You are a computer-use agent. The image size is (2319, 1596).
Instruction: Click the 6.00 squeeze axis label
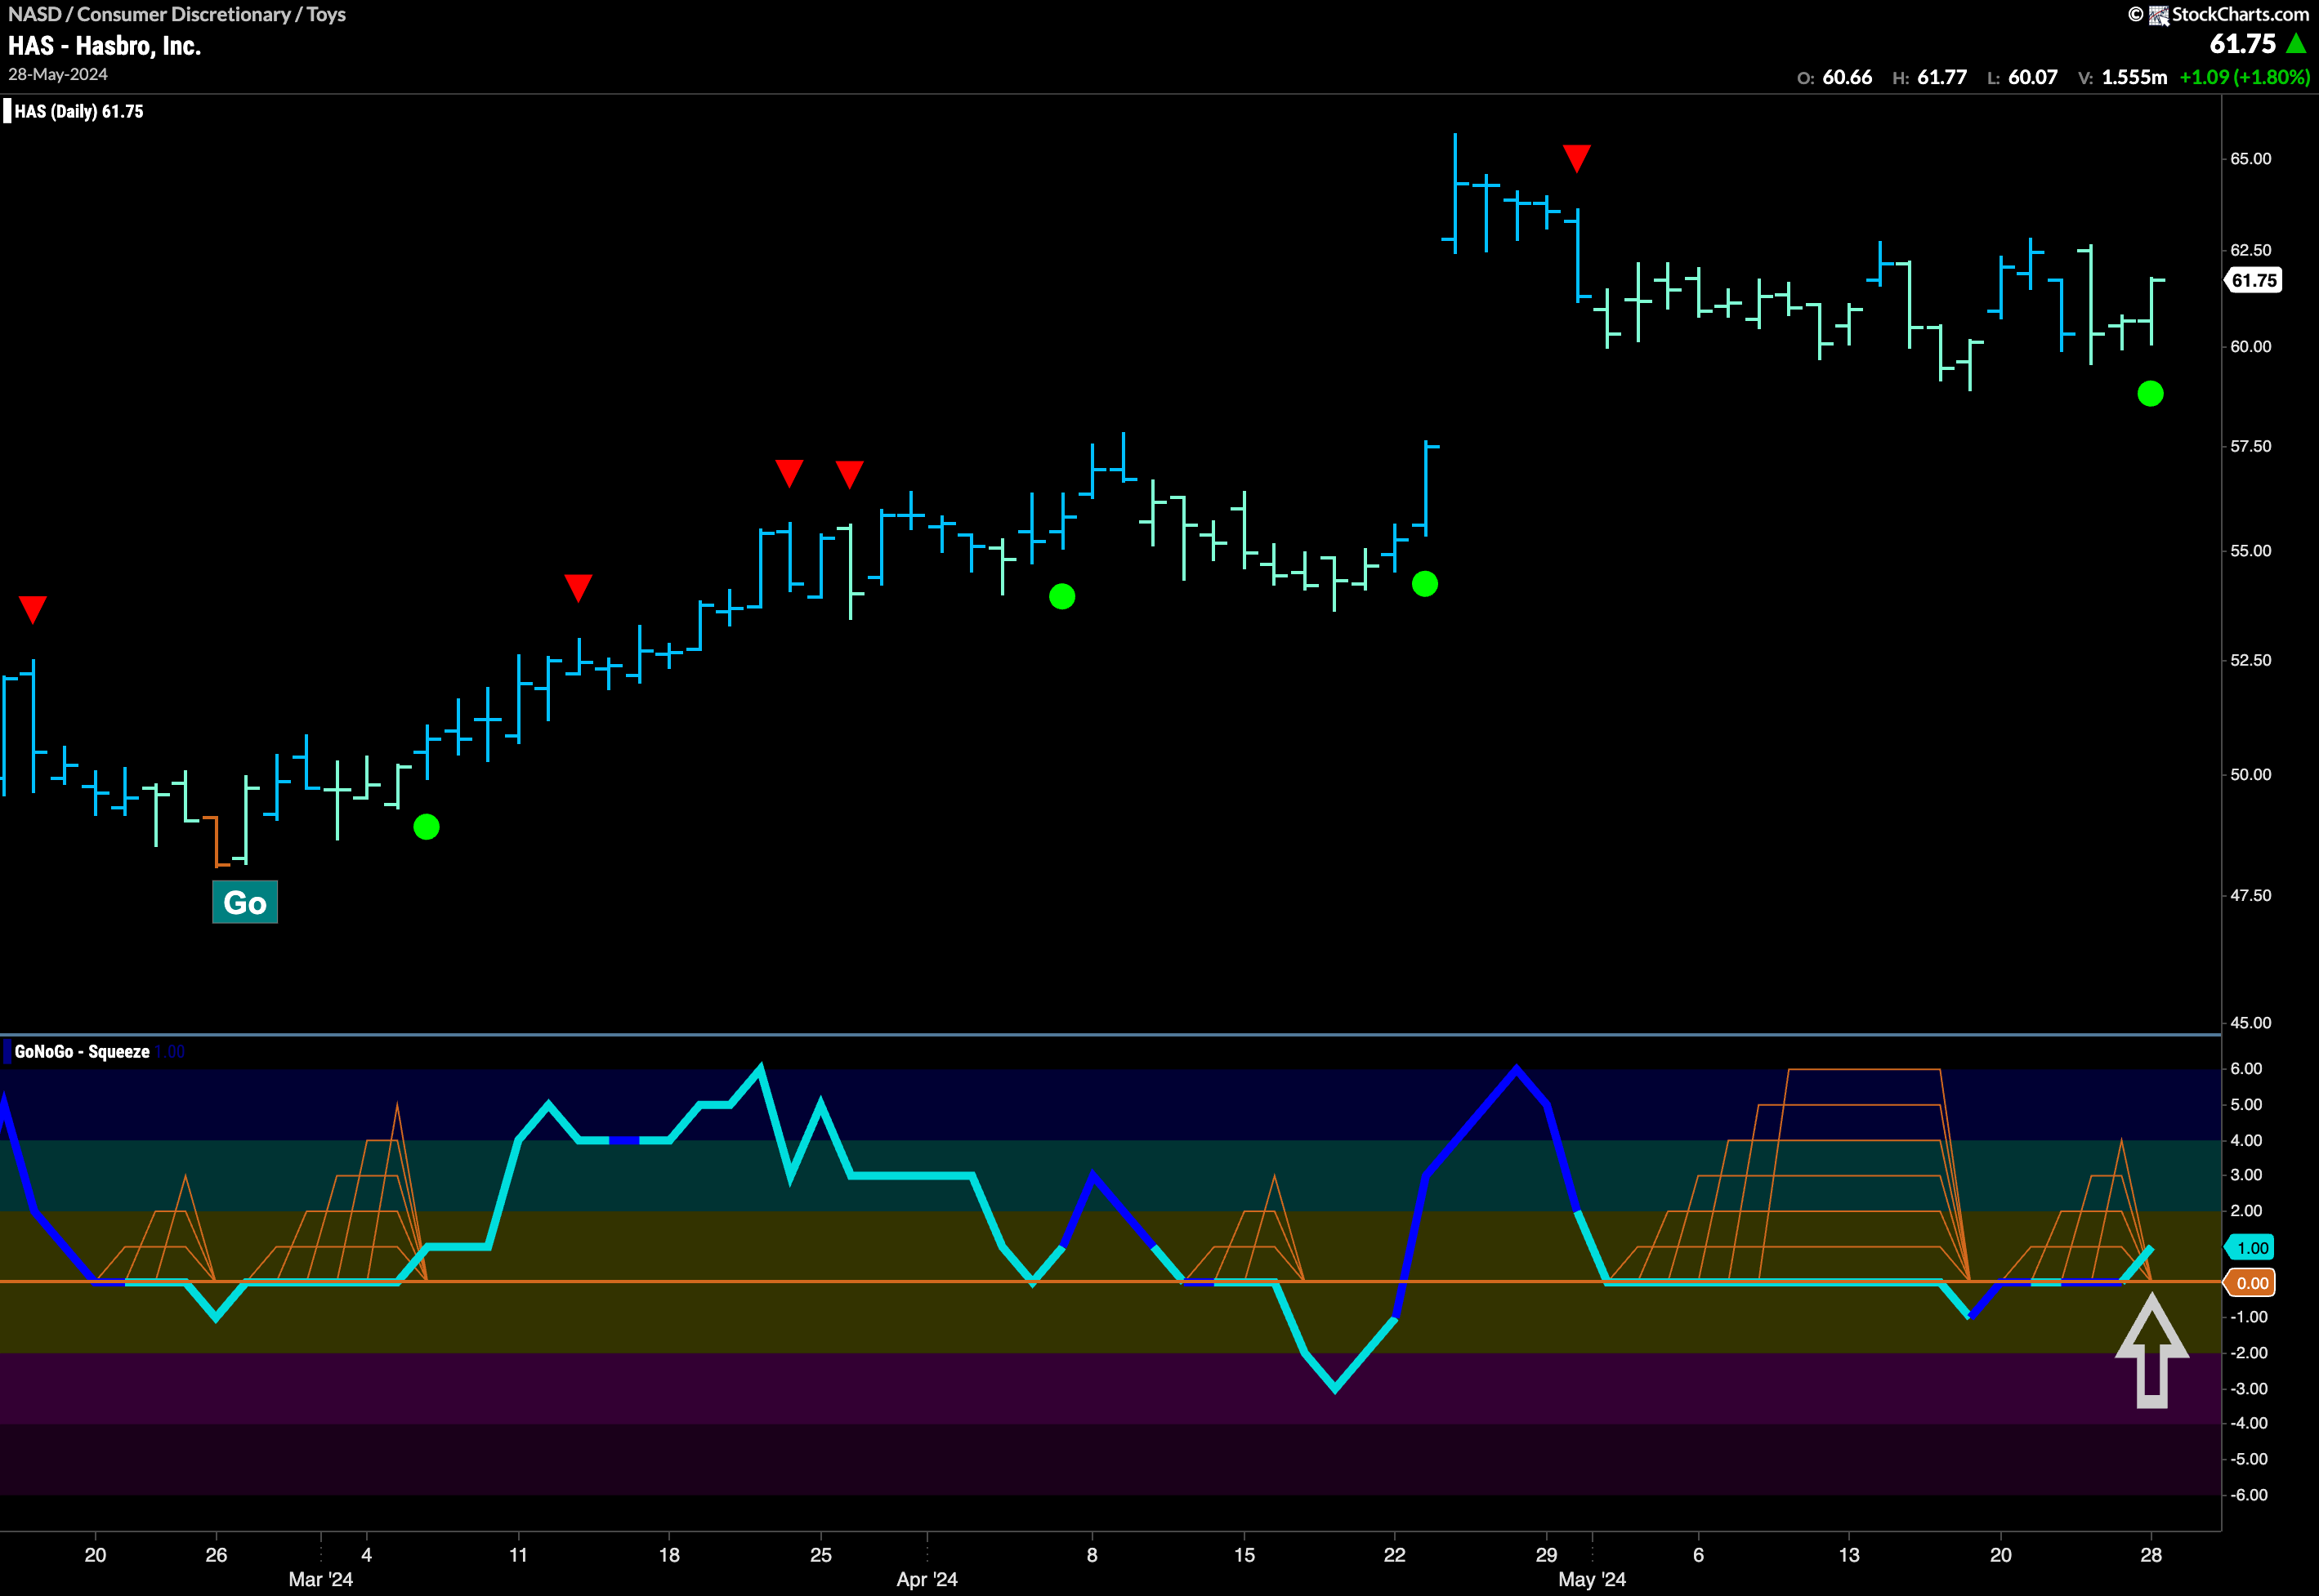click(x=2246, y=1069)
